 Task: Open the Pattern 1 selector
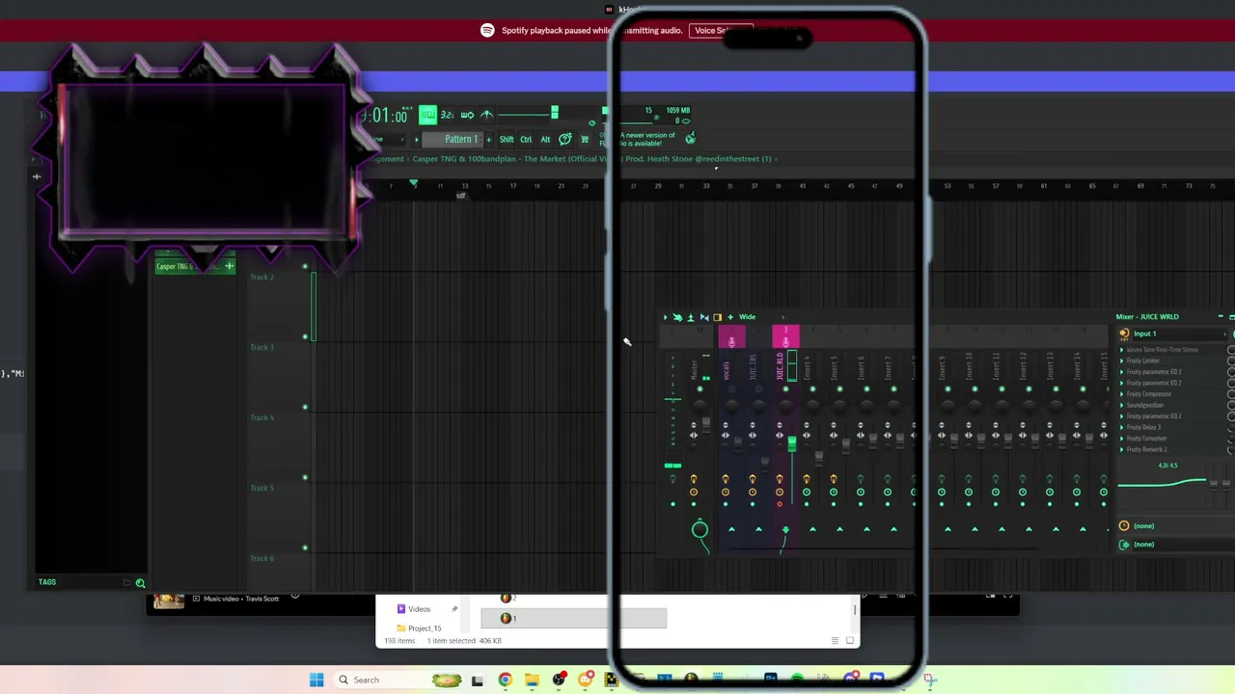tap(453, 139)
